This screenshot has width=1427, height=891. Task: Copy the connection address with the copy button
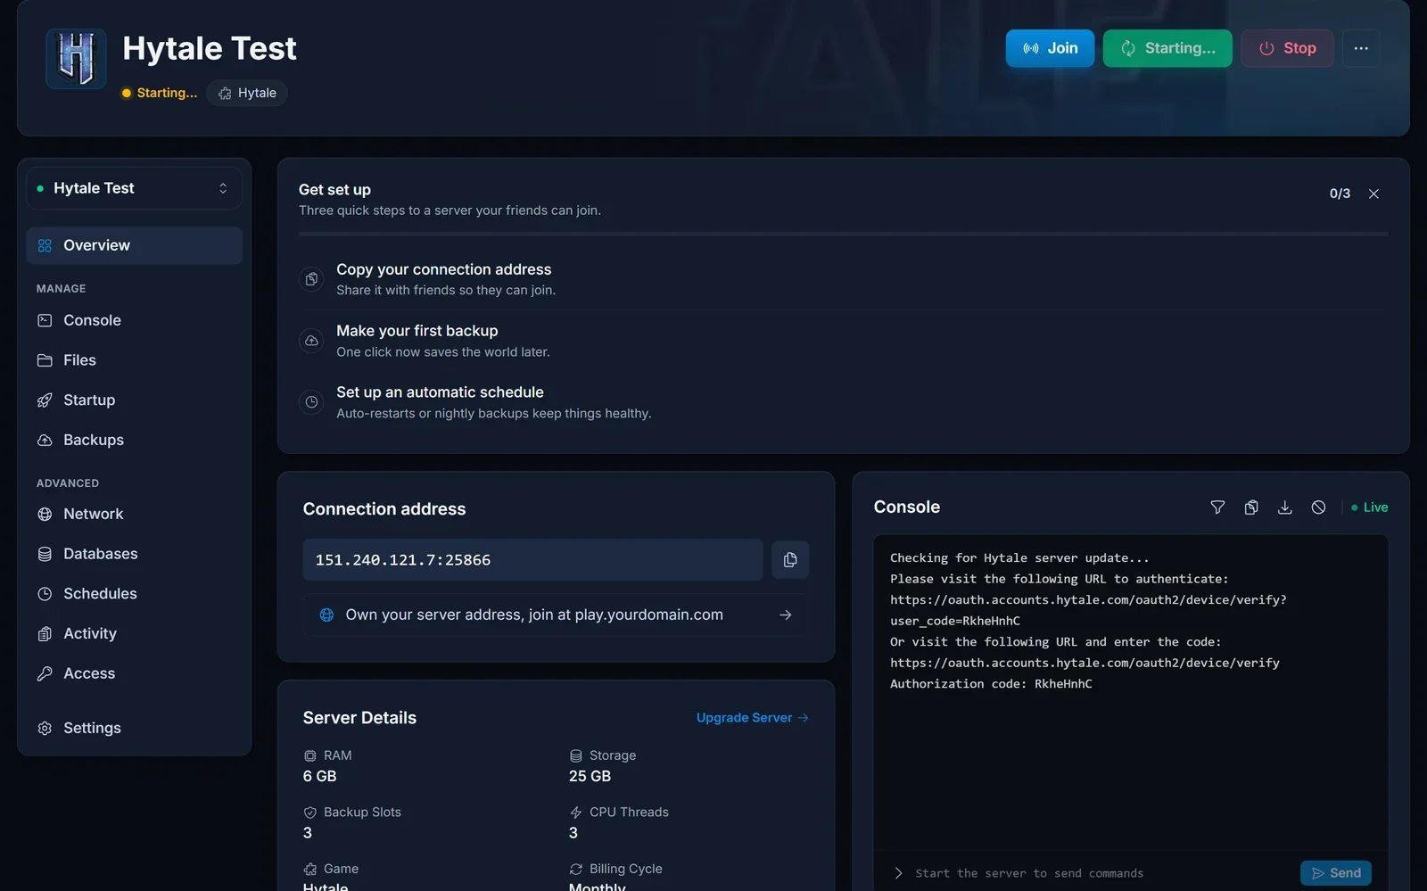[x=790, y=560]
